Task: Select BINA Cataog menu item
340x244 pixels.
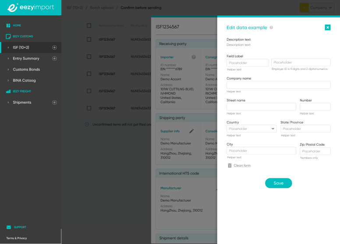Action: click(24, 80)
